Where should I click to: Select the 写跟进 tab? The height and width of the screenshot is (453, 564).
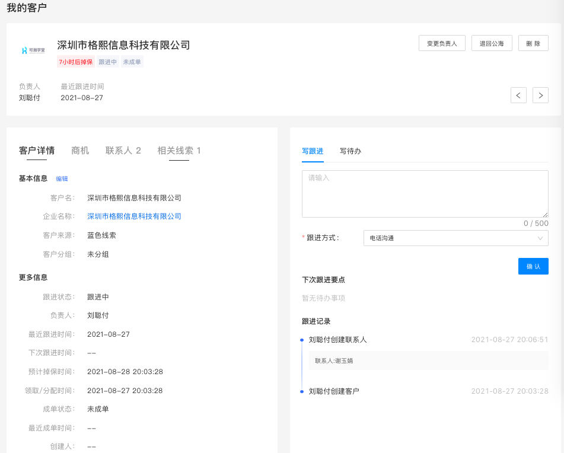click(x=313, y=151)
